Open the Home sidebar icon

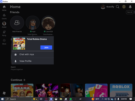coord(4,7)
